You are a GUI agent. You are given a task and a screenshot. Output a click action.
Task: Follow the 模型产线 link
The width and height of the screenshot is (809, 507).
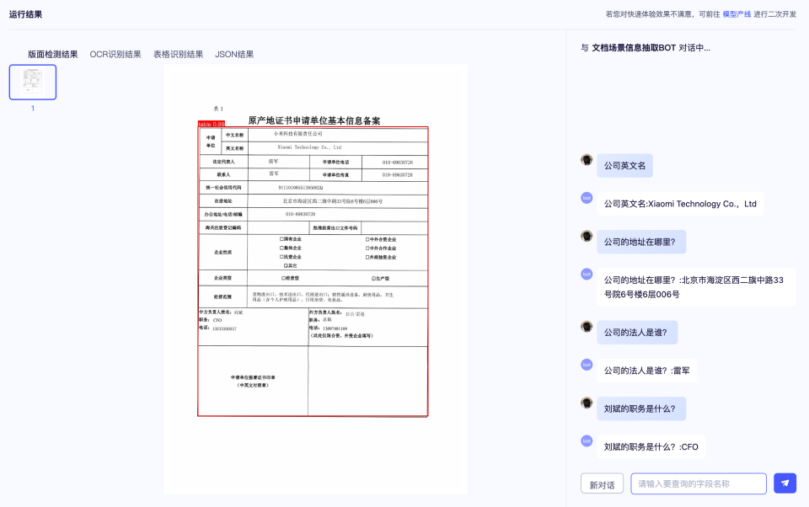point(737,14)
